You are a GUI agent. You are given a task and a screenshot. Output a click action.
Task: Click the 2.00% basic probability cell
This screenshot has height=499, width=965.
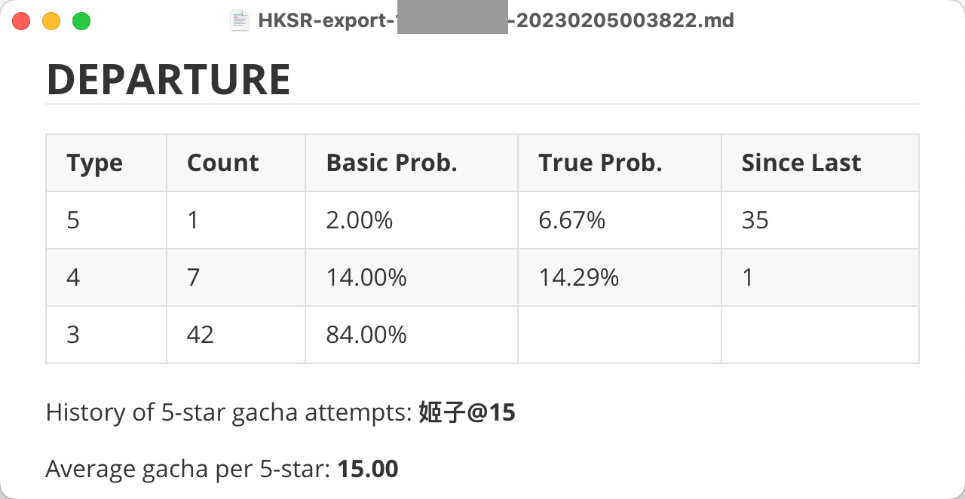412,220
